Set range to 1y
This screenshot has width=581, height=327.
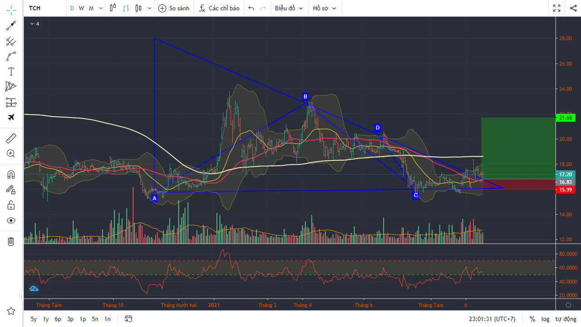pyautogui.click(x=46, y=319)
